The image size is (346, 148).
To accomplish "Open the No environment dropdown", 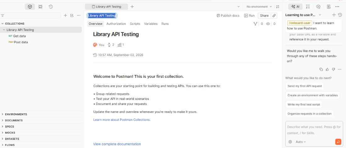I will (259, 7).
